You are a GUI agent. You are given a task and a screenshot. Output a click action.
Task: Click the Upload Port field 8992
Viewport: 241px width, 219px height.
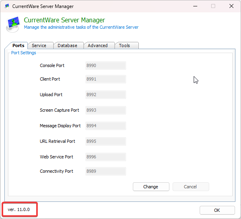point(106,95)
